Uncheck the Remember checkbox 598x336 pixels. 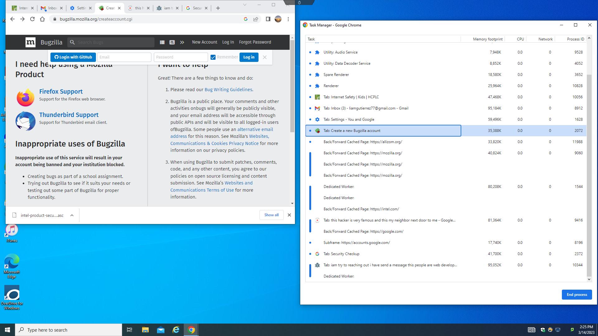pyautogui.click(x=213, y=57)
